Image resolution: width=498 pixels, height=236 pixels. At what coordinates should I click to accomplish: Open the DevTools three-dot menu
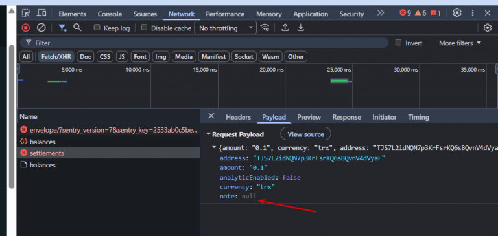click(473, 13)
